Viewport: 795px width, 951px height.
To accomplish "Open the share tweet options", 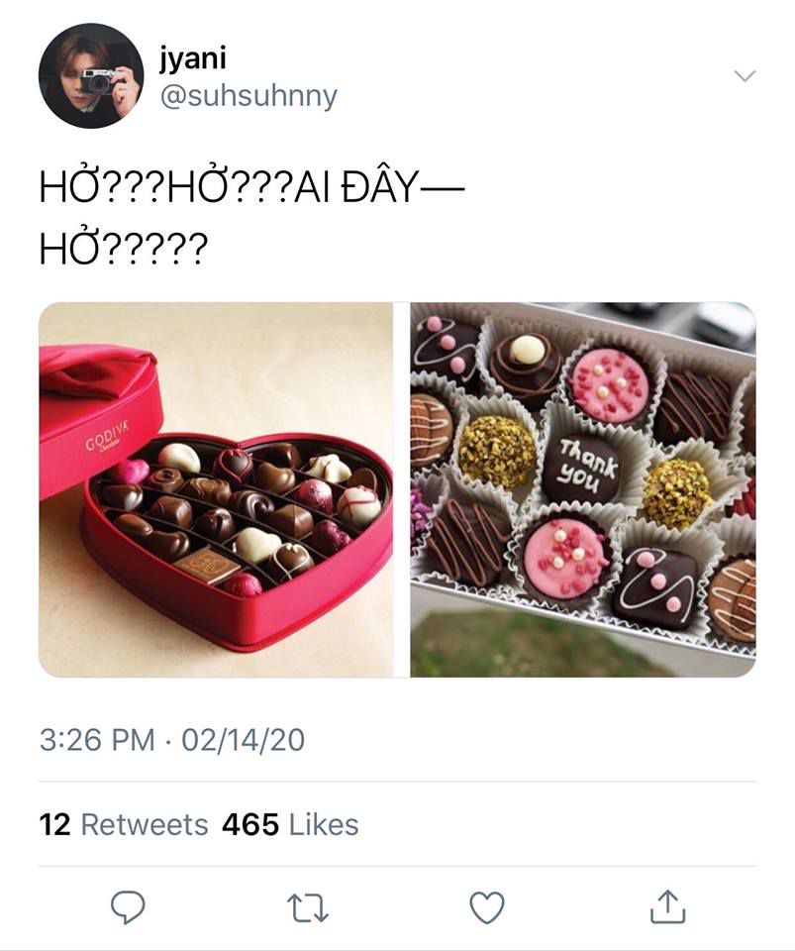I will pyautogui.click(x=666, y=906).
